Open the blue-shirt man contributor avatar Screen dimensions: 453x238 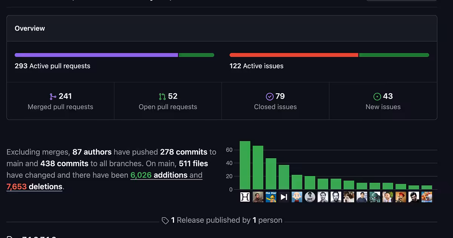tap(362, 197)
